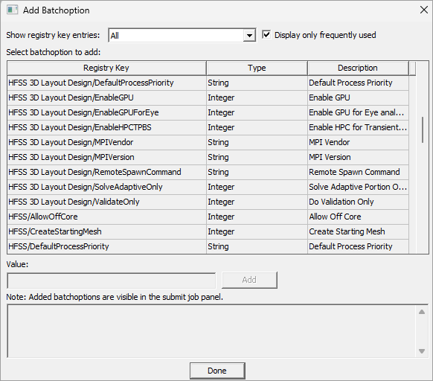Image resolution: width=433 pixels, height=381 pixels.
Task: Select HFSS 3D Layout Design/EnableGPU key
Action: click(106, 97)
